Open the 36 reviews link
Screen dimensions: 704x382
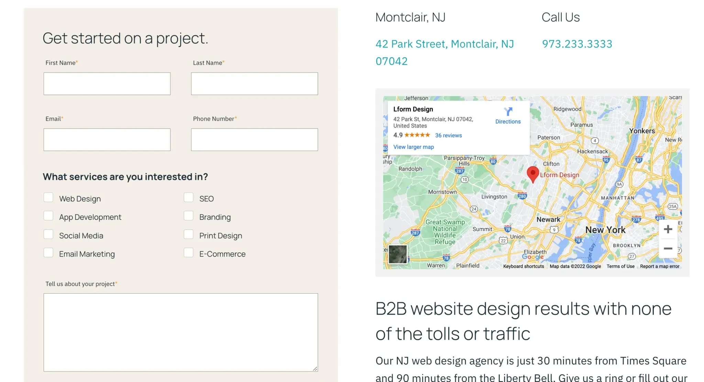click(448, 135)
